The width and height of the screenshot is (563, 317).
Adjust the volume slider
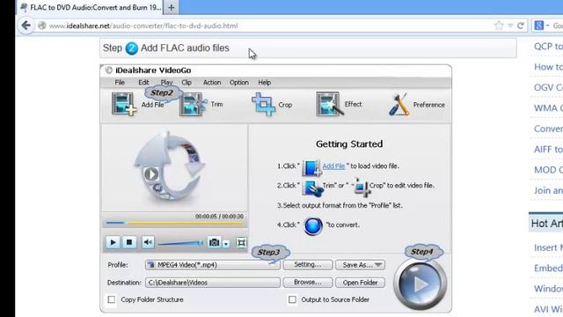click(180, 243)
